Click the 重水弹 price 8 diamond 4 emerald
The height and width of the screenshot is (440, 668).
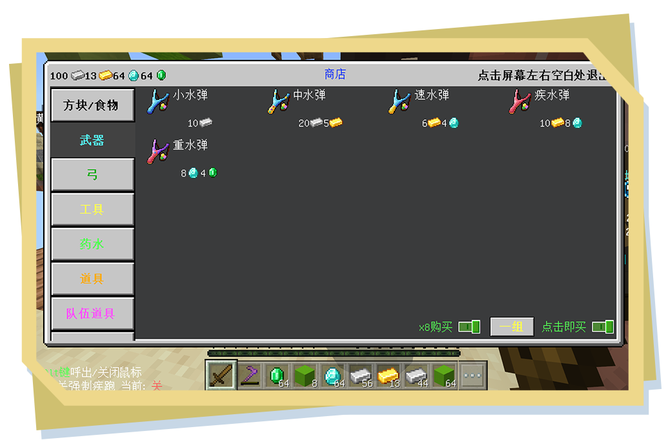pyautogui.click(x=199, y=173)
